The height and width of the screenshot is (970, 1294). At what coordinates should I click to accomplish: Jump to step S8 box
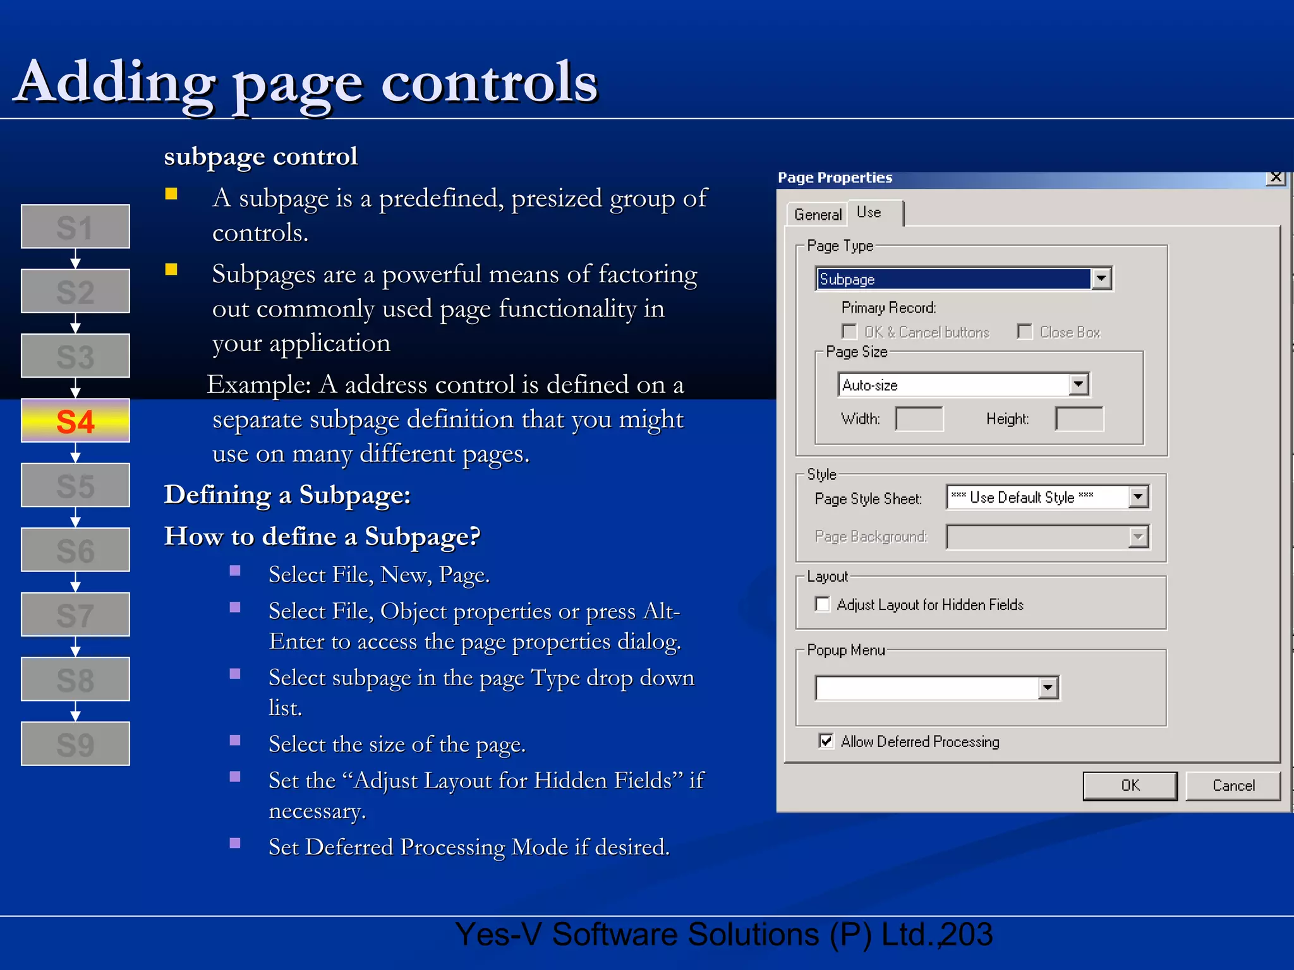tap(75, 680)
